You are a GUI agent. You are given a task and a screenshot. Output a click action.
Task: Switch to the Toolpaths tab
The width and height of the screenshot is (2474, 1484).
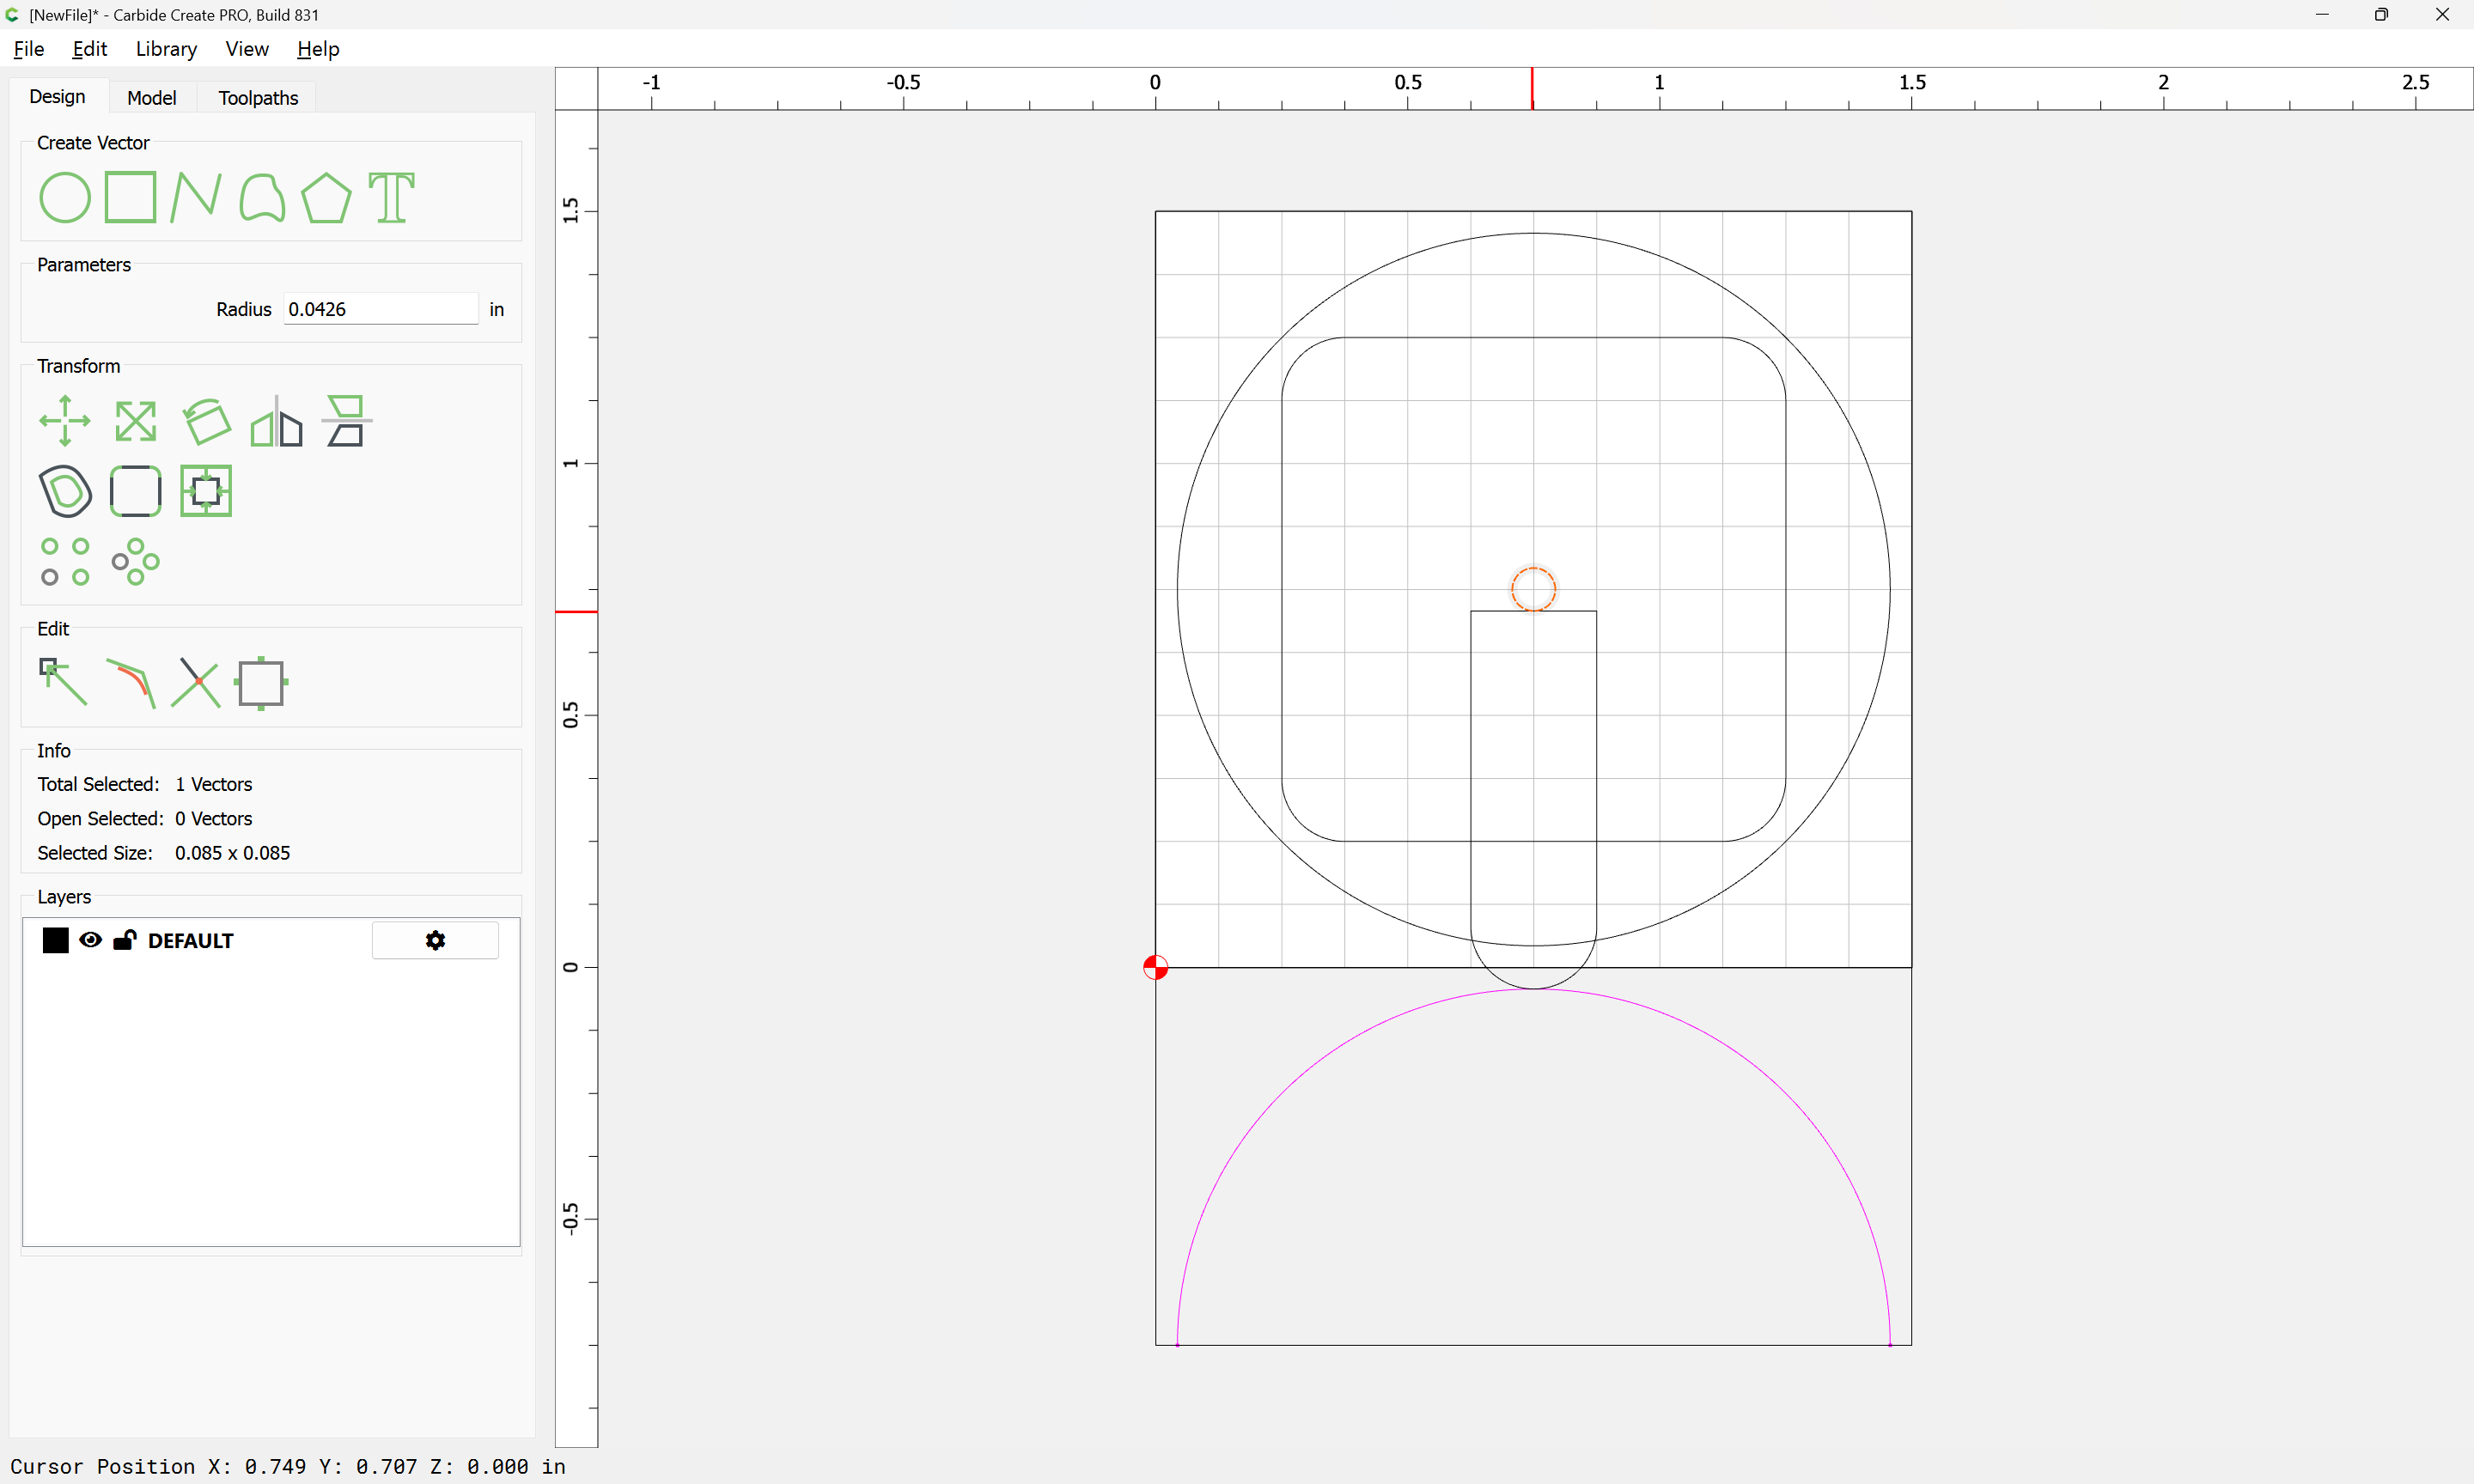[258, 98]
